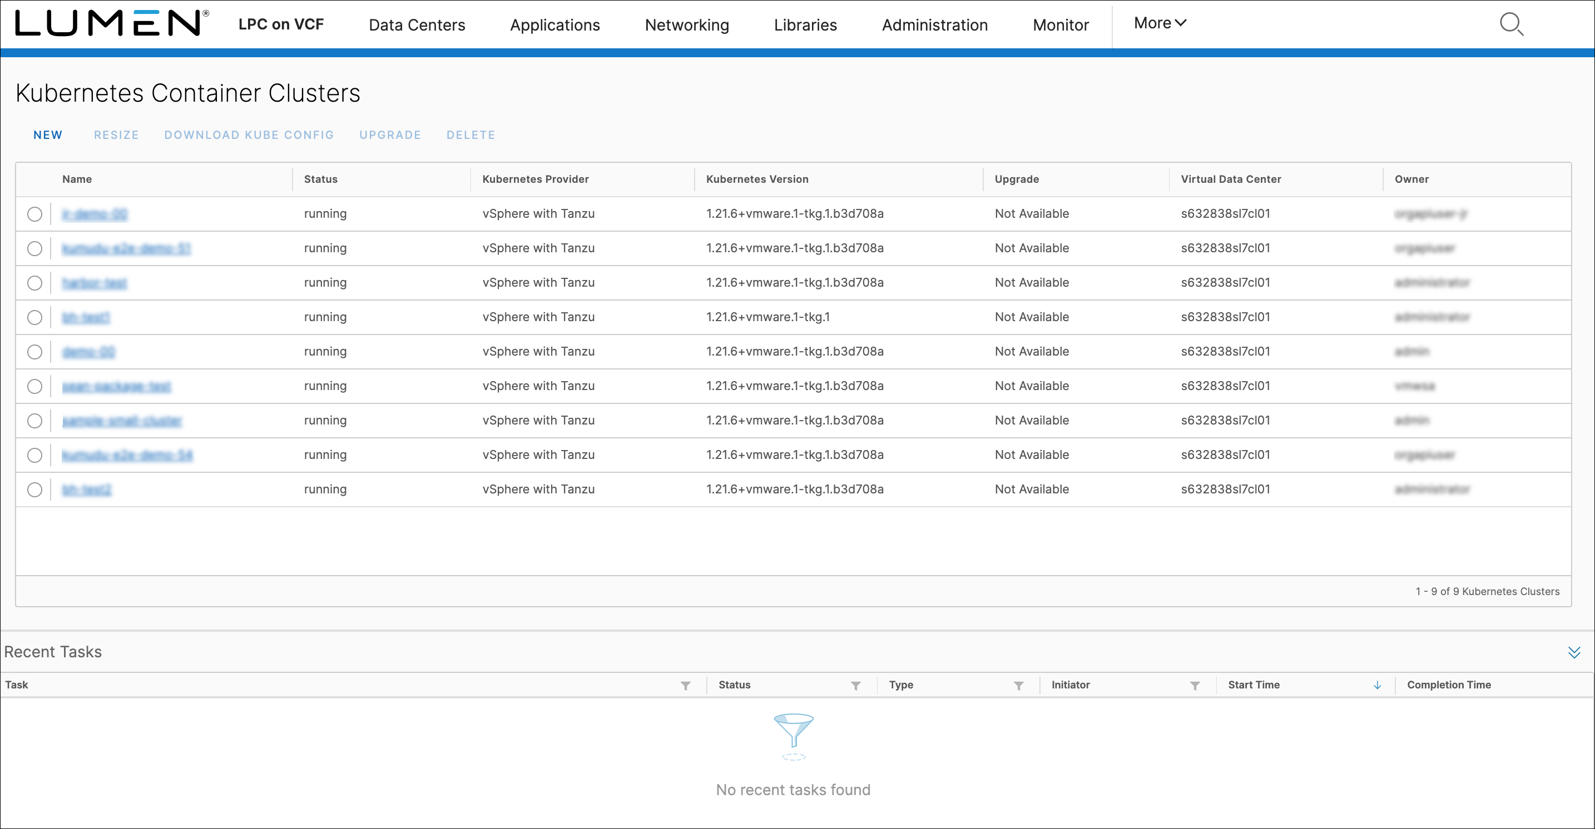The width and height of the screenshot is (1595, 829).
Task: Click the Recent Tasks heading
Action: click(x=53, y=652)
